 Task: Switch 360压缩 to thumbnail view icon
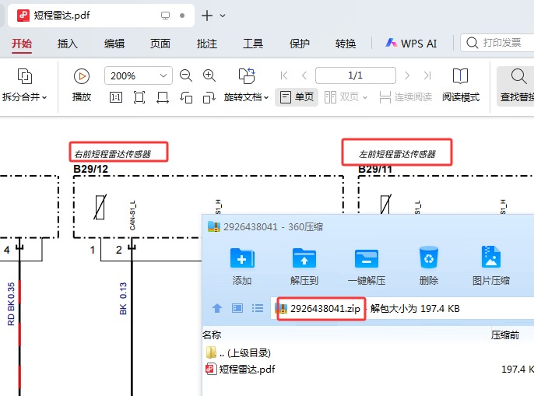click(237, 309)
